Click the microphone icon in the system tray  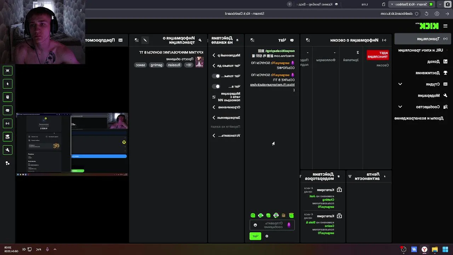coord(47,249)
